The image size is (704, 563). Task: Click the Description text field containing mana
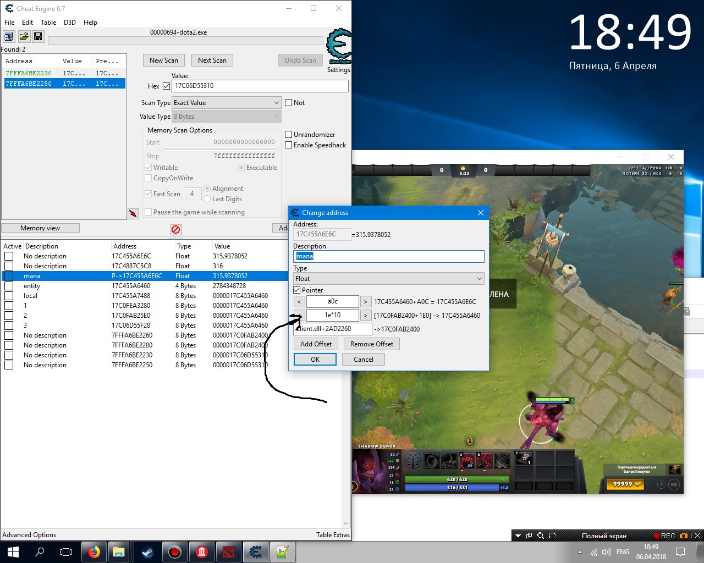click(x=388, y=256)
